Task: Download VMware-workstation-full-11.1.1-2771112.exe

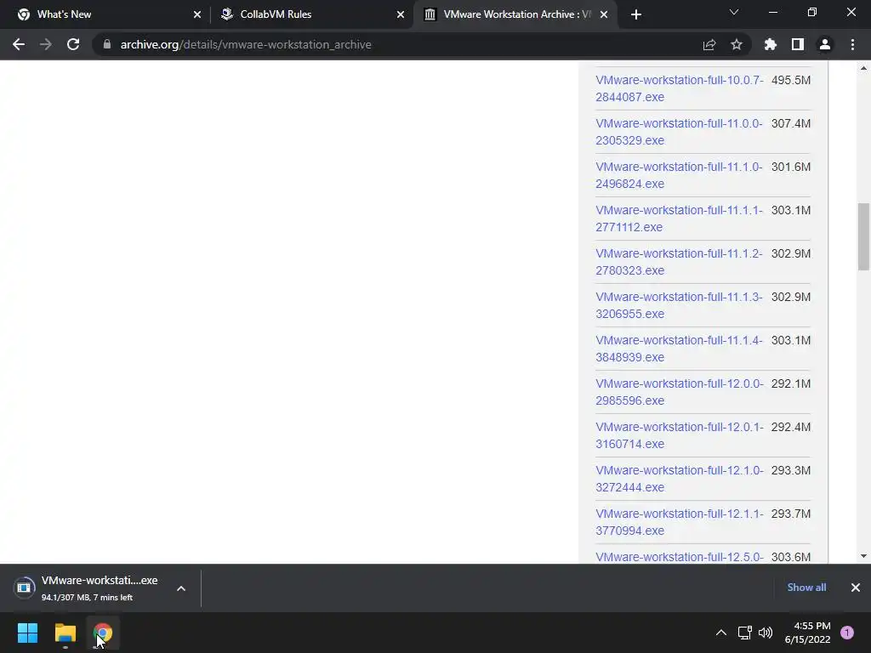Action: click(x=679, y=219)
